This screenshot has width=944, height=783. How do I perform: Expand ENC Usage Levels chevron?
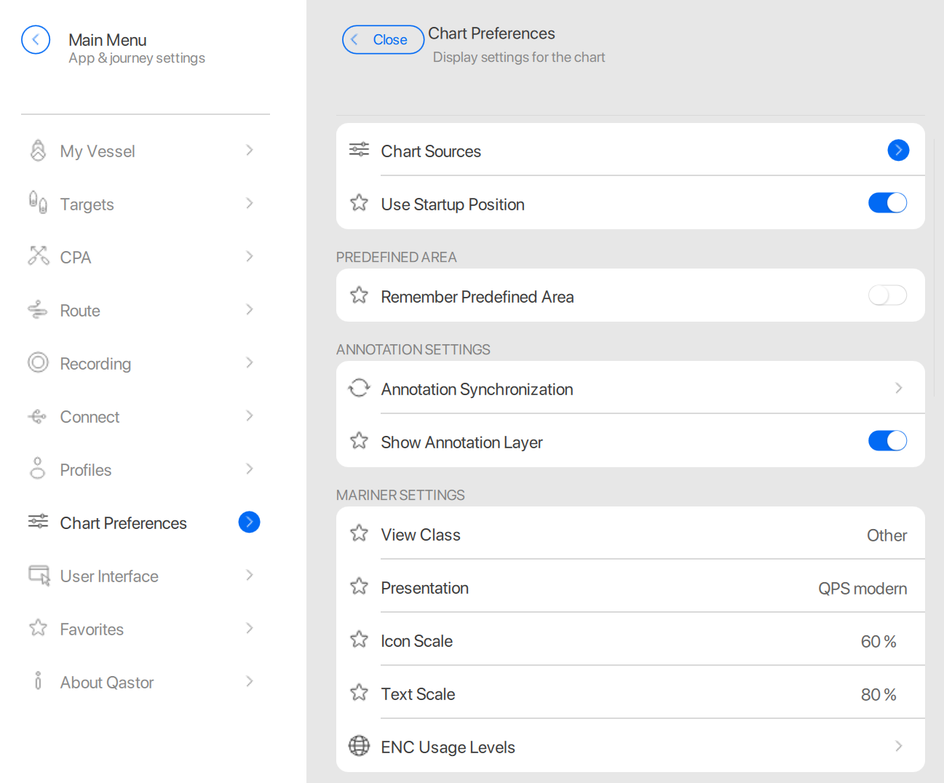898,746
